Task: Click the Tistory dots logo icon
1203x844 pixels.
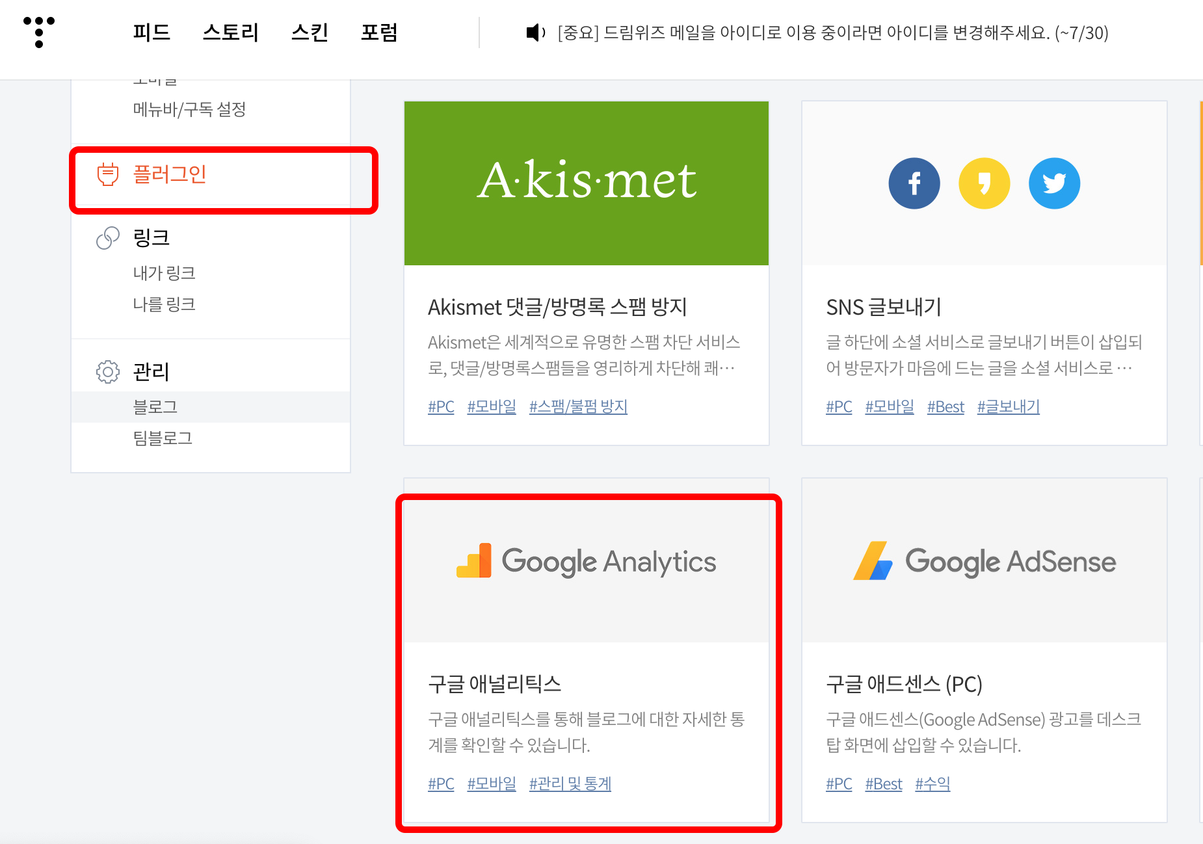Action: (39, 32)
